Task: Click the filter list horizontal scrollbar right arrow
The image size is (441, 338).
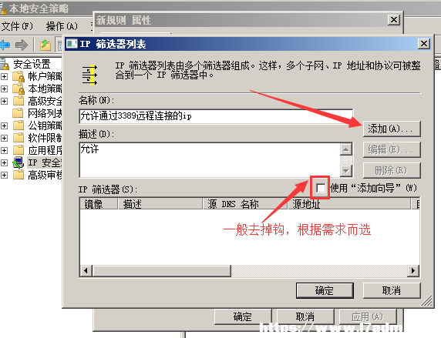Action: 413,270
